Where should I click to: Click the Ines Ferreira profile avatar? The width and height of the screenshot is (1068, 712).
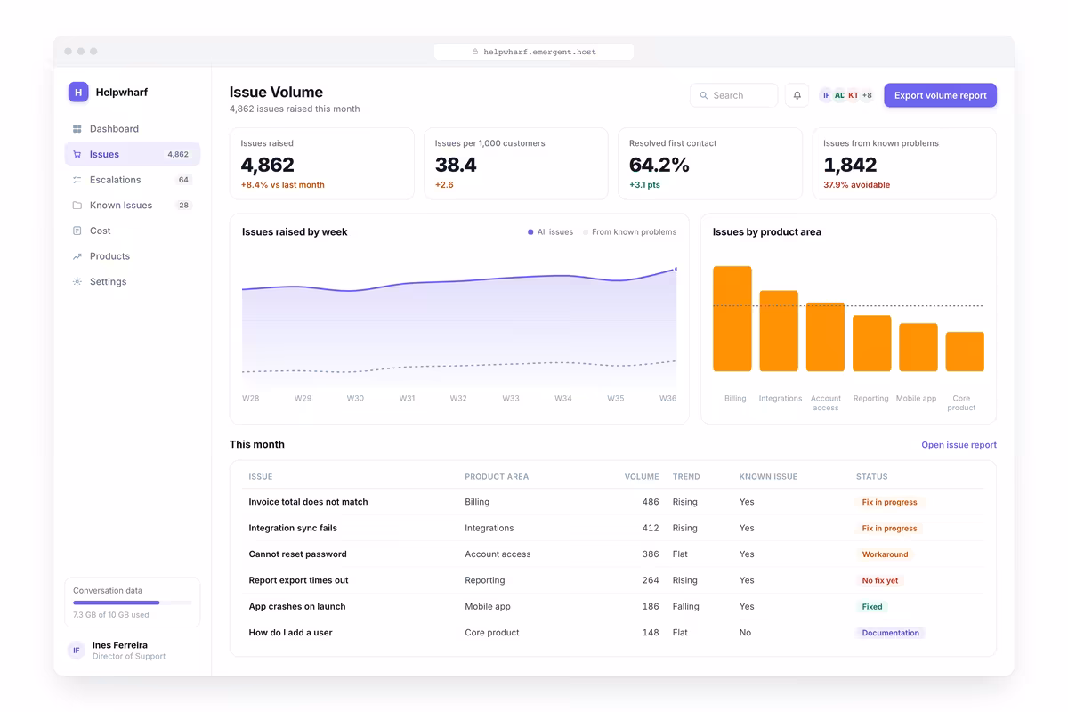[77, 651]
